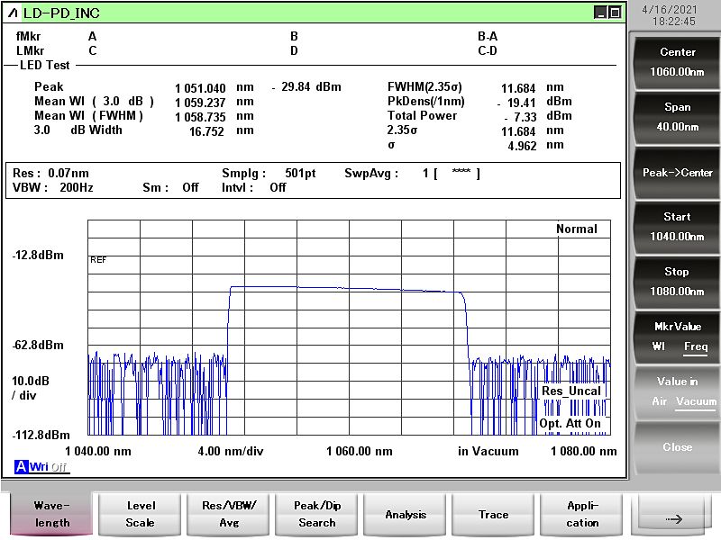Click the LD-PD_INC title bar logo icon
This screenshot has height=540, width=721.
point(13,13)
